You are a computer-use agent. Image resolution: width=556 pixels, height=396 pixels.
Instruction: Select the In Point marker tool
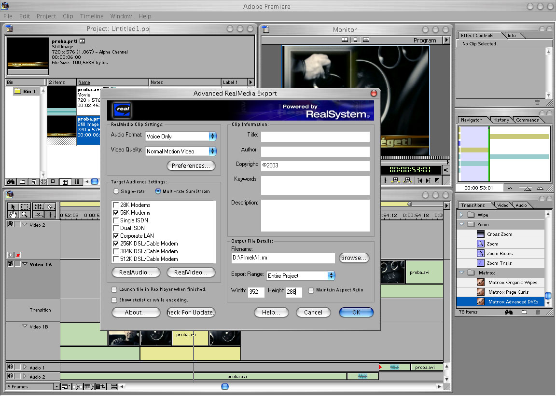click(x=50, y=215)
